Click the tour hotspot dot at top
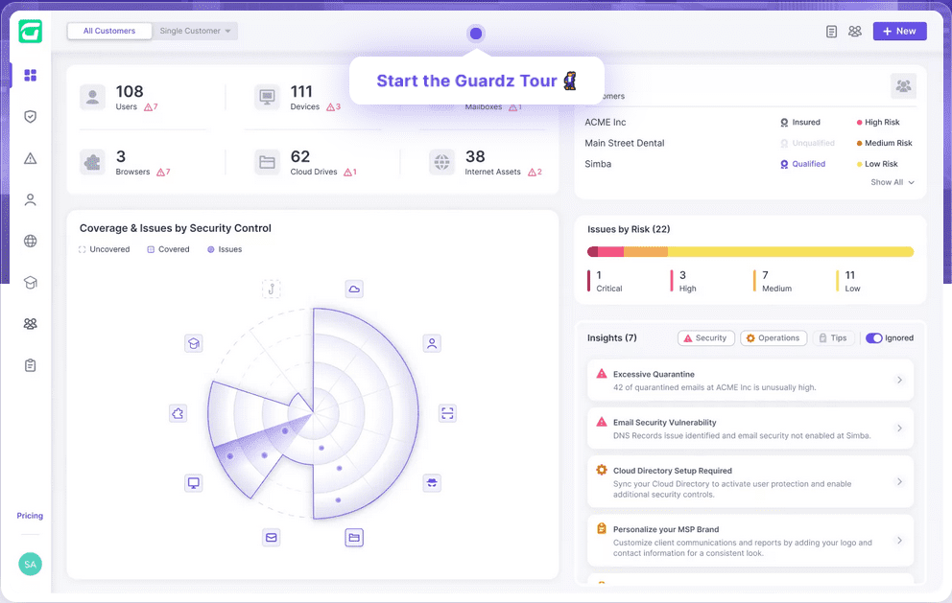This screenshot has width=952, height=603. pos(476,34)
